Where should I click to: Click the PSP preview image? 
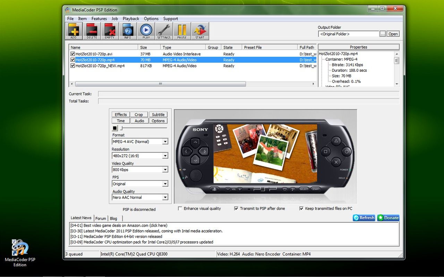(265, 157)
